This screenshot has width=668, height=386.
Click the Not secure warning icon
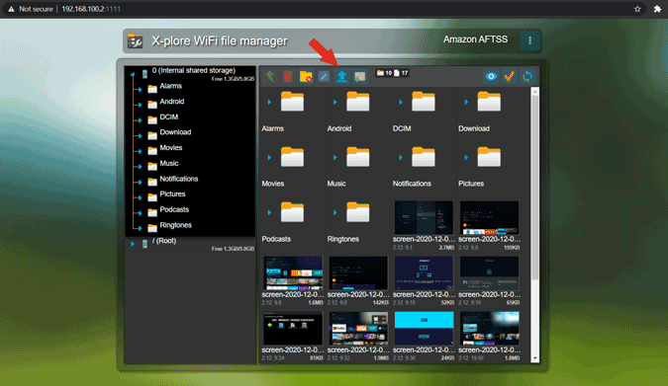point(11,9)
